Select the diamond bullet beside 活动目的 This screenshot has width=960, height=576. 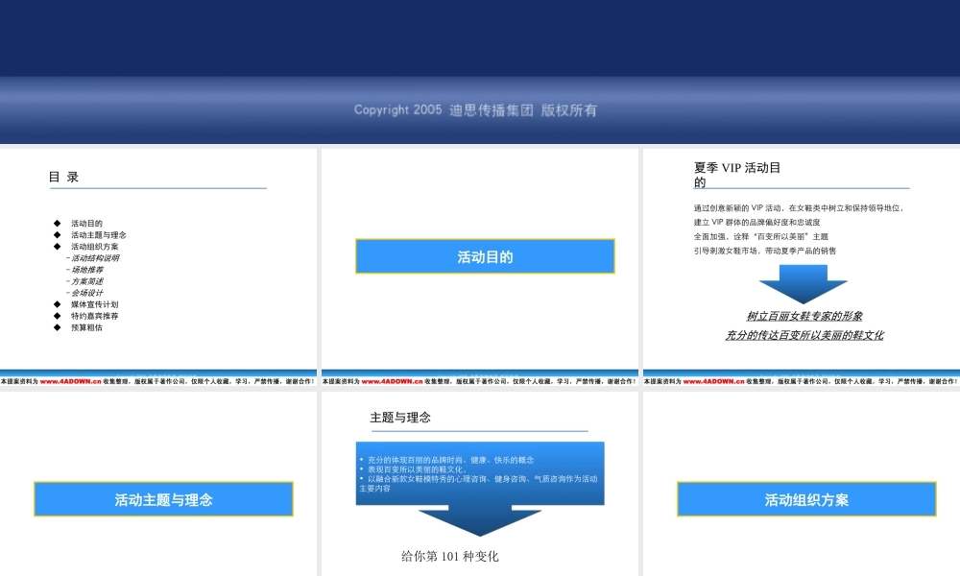point(57,223)
